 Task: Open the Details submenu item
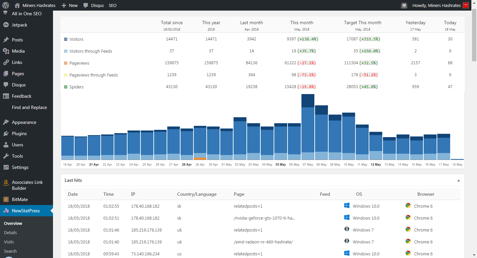pos(10,232)
